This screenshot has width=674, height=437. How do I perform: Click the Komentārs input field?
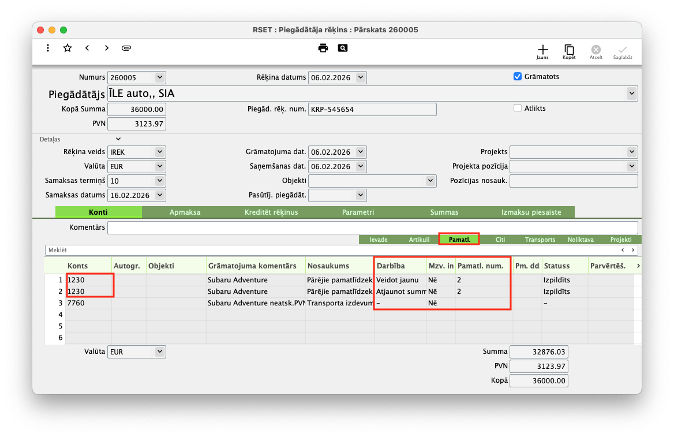pos(372,227)
